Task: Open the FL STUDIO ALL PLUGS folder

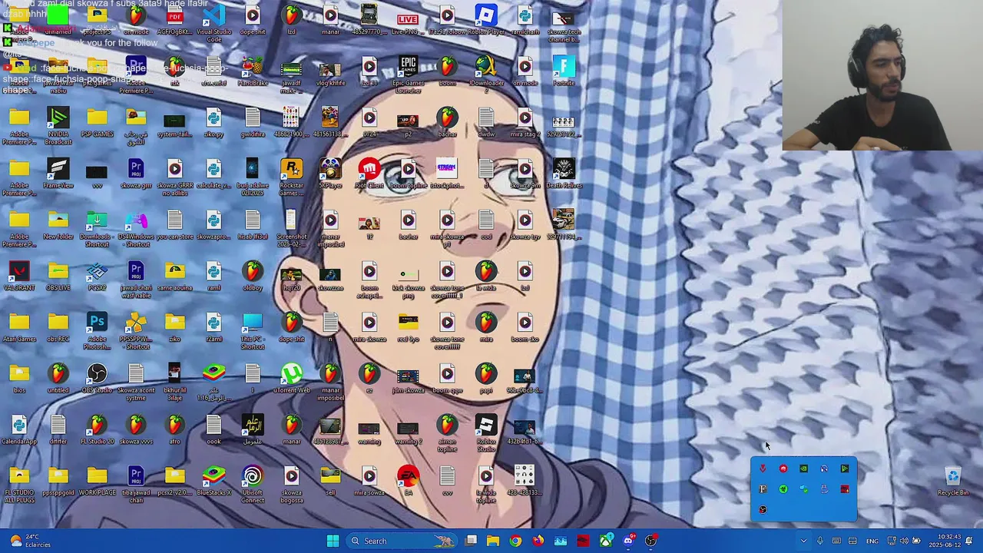Action: 19,485
